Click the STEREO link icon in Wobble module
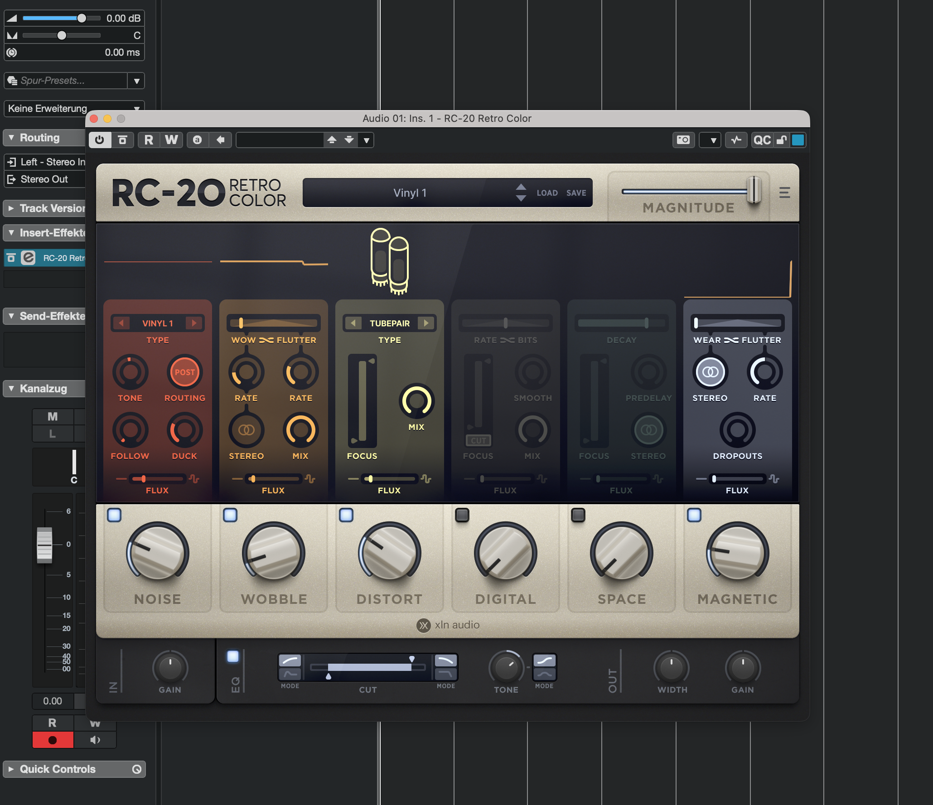The height and width of the screenshot is (805, 933). (246, 429)
